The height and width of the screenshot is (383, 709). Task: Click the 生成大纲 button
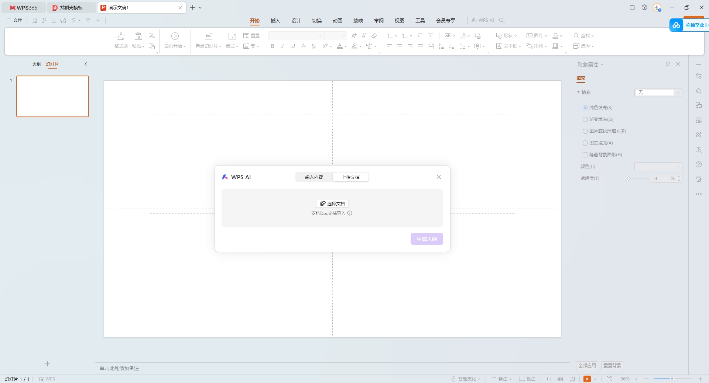427,239
